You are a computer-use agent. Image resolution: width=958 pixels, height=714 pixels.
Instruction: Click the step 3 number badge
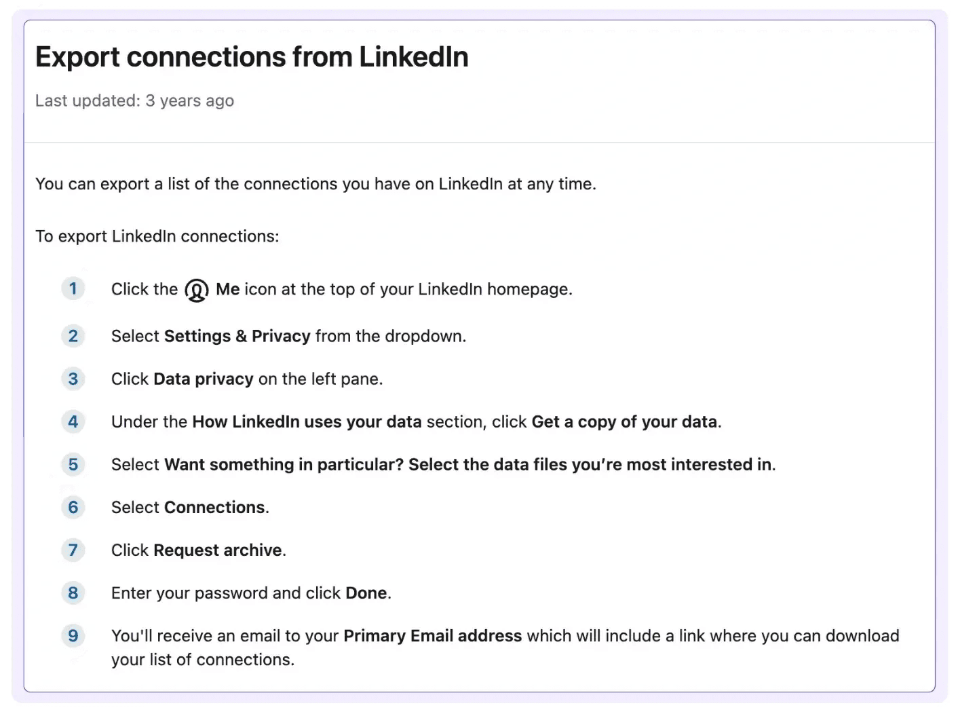[x=73, y=379]
